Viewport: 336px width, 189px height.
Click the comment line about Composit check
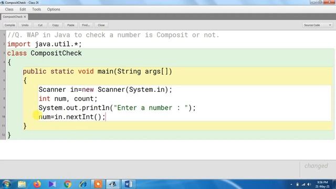point(113,35)
